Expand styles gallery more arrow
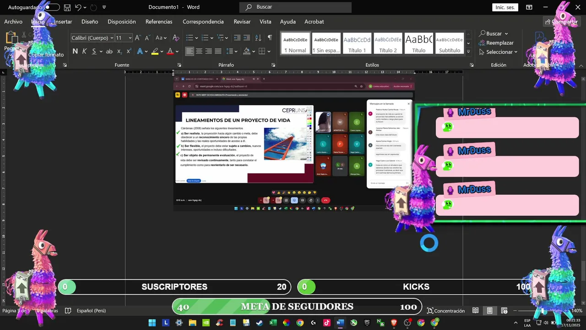This screenshot has width=586, height=330. [x=468, y=52]
